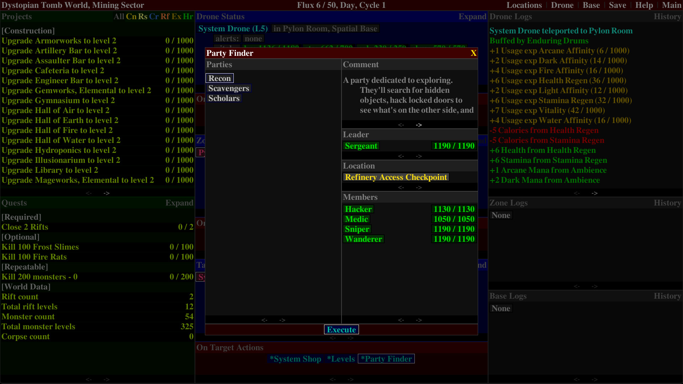Open the Locations menu
Viewport: 683px width, 384px height.
[524, 5]
